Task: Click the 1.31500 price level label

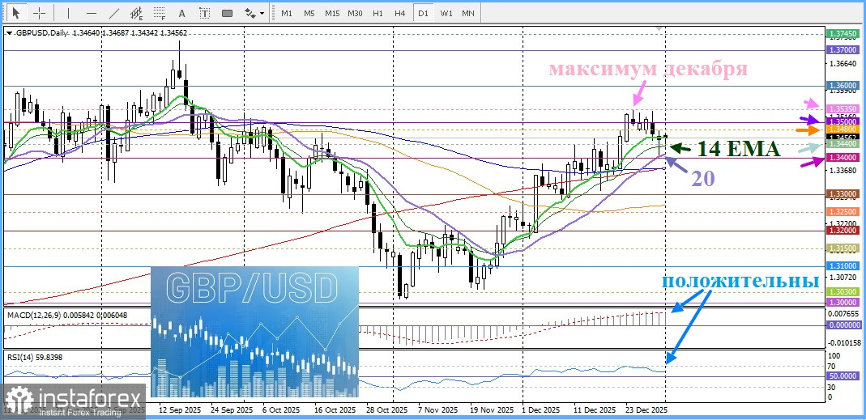Action: tap(843, 249)
